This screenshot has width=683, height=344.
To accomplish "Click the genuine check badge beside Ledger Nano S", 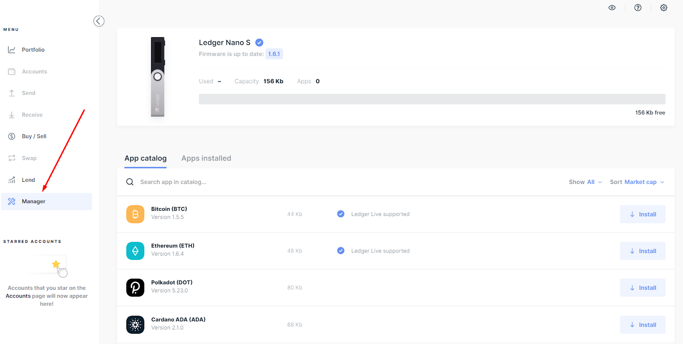I will pos(259,42).
